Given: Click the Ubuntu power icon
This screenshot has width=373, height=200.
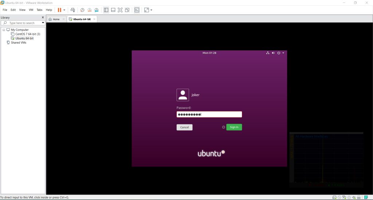Looking at the screenshot, I should coord(279,53).
